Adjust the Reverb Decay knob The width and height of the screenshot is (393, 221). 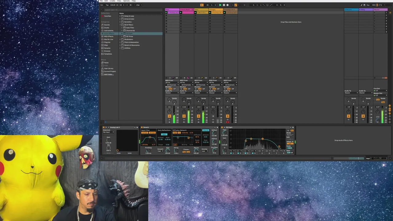(x=176, y=151)
